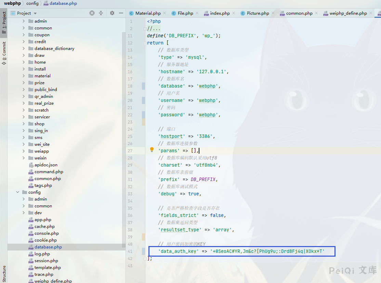Hide the Project panel with minus icon

(x=121, y=13)
